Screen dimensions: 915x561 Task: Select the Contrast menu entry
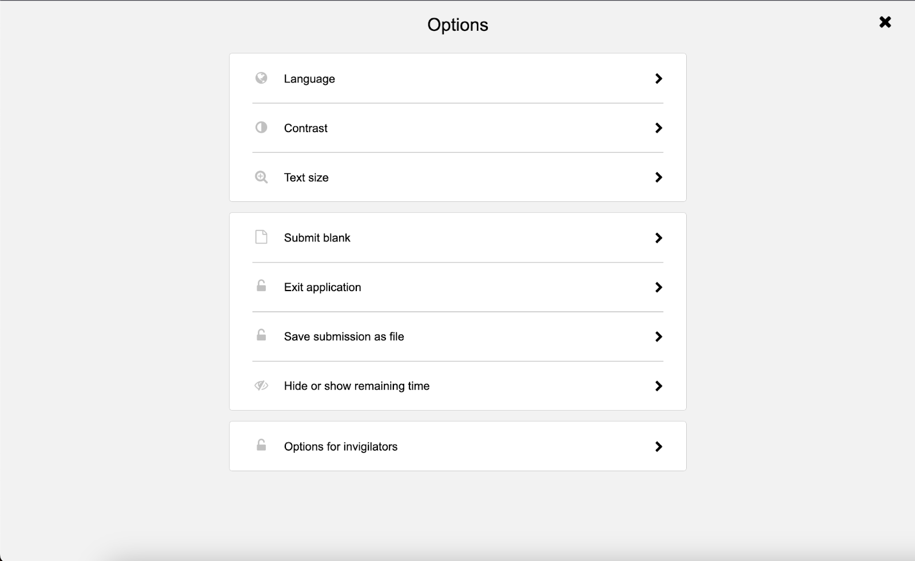(457, 128)
